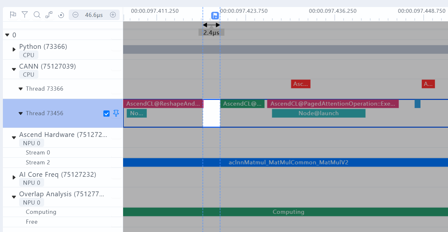Click timestamp 00:00.097.411.250 on ruler

[x=155, y=11]
